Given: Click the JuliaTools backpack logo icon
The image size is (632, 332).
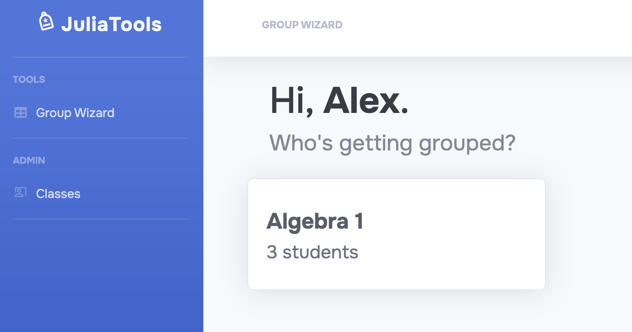Looking at the screenshot, I should (x=46, y=22).
